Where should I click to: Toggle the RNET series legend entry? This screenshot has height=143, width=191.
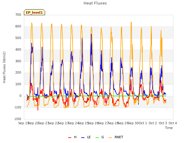[116, 137]
